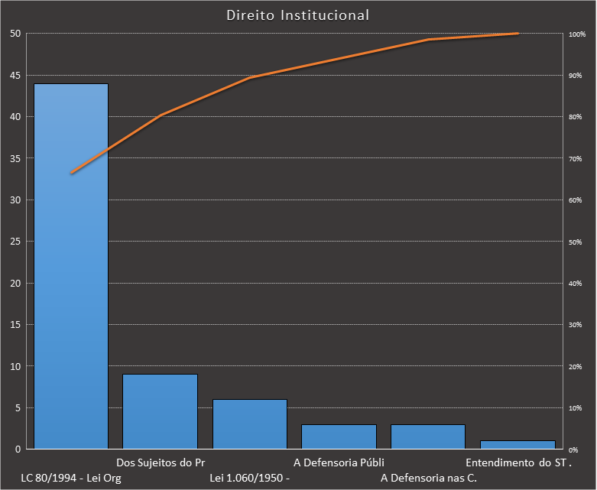Click the Lei 1.060/1950 bar
Image resolution: width=597 pixels, height=490 pixels.
click(x=249, y=423)
